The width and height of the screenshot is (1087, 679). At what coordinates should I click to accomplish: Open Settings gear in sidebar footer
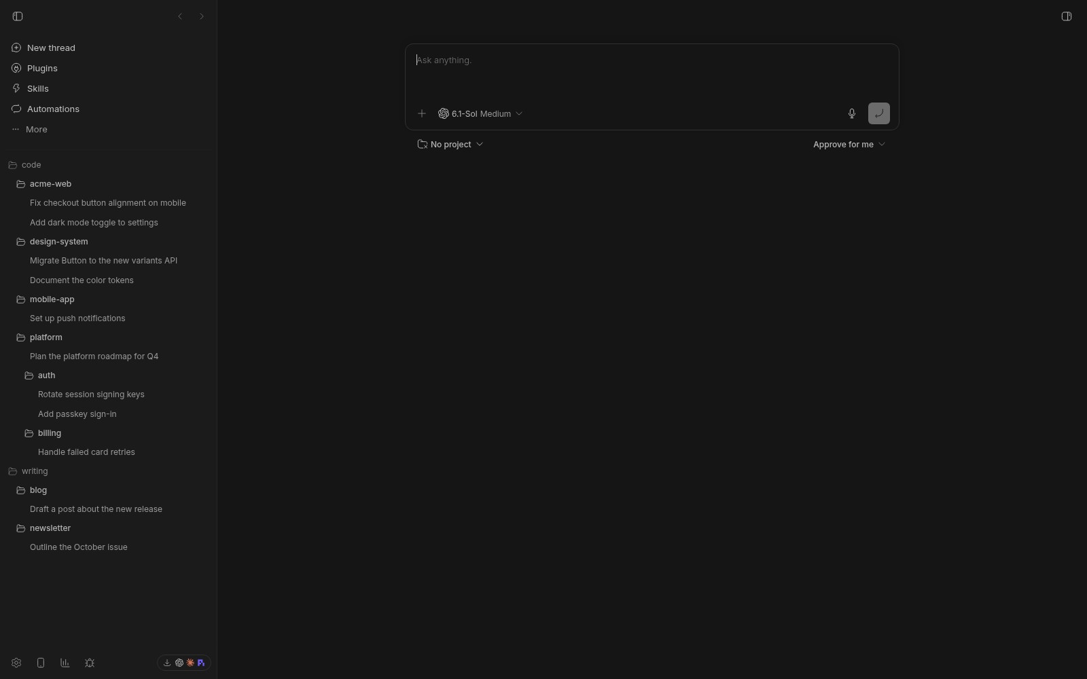click(x=16, y=663)
